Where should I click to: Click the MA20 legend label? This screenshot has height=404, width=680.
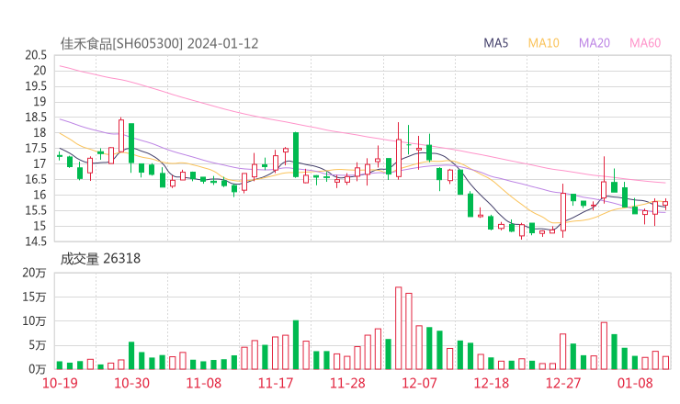[595, 43]
